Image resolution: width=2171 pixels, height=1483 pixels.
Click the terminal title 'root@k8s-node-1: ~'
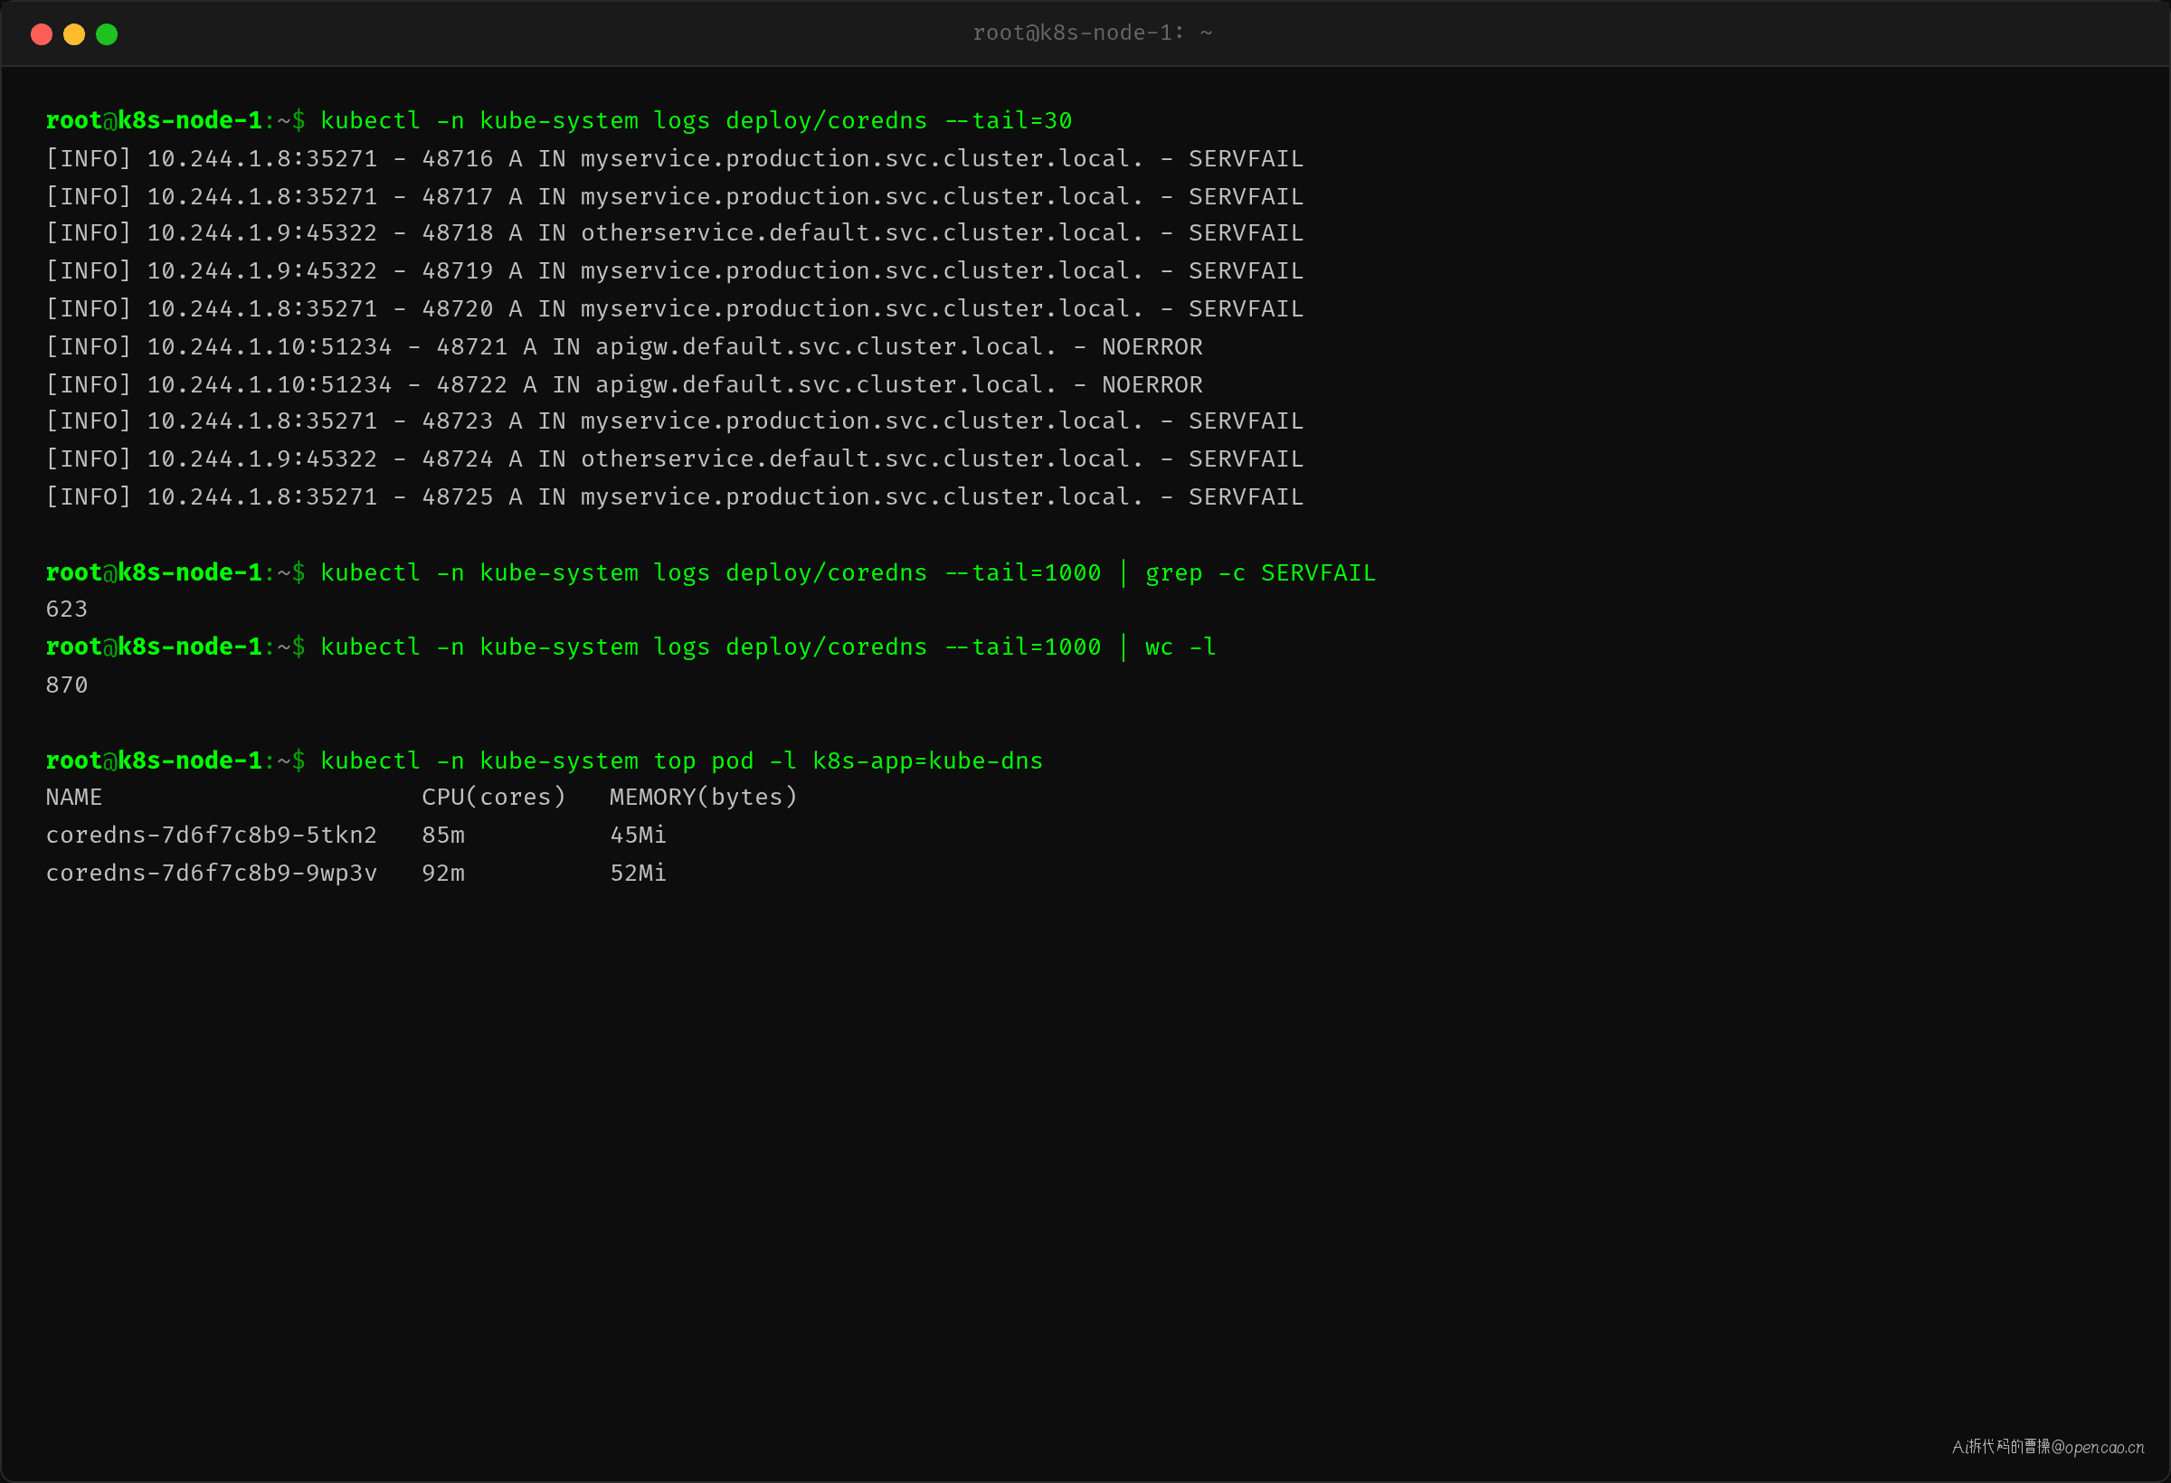coord(1092,33)
